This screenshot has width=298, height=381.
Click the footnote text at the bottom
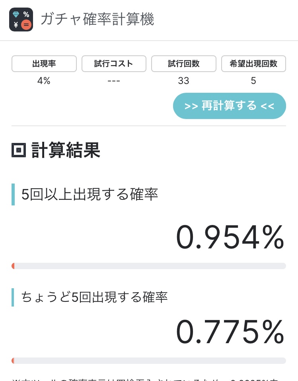(149, 378)
